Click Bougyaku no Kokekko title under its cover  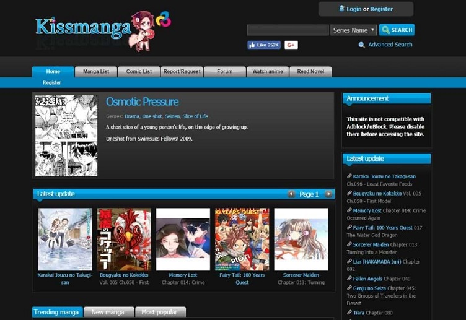click(x=124, y=275)
